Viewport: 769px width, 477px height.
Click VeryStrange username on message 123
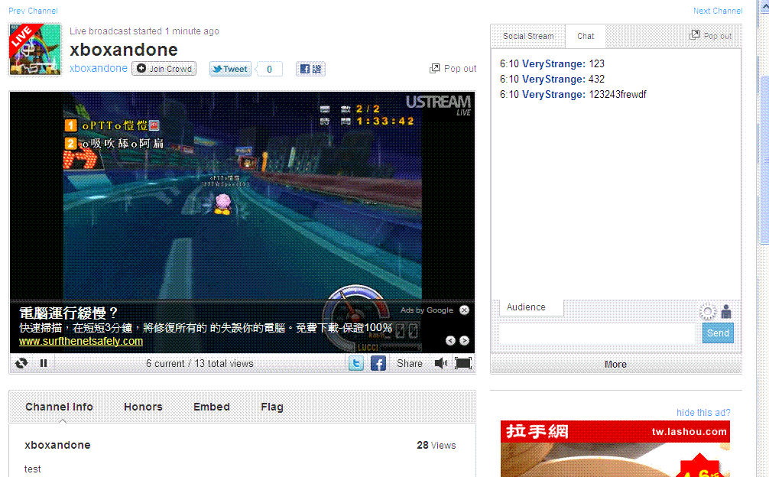pos(553,63)
